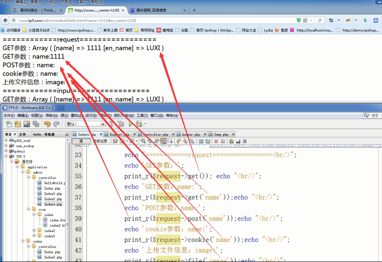The height and width of the screenshot is (262, 382).
Task: Switch to the 请求和响应 ThinkPHP browser tab
Action: (x=34, y=10)
